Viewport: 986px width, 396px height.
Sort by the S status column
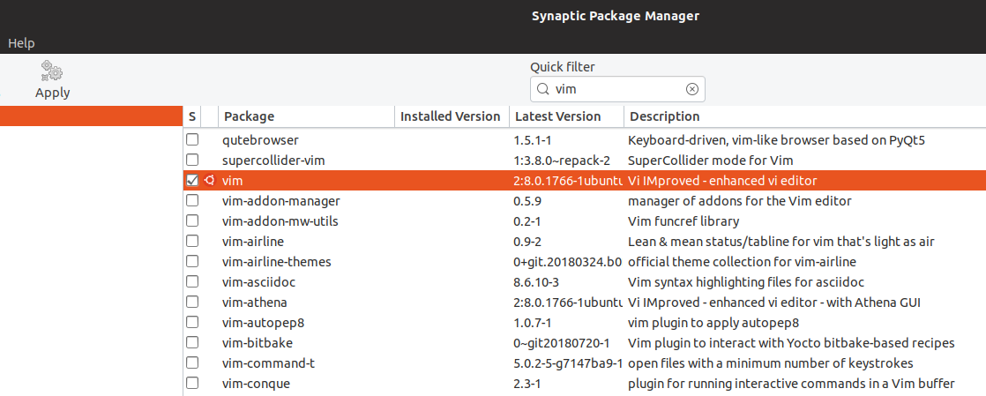point(192,116)
